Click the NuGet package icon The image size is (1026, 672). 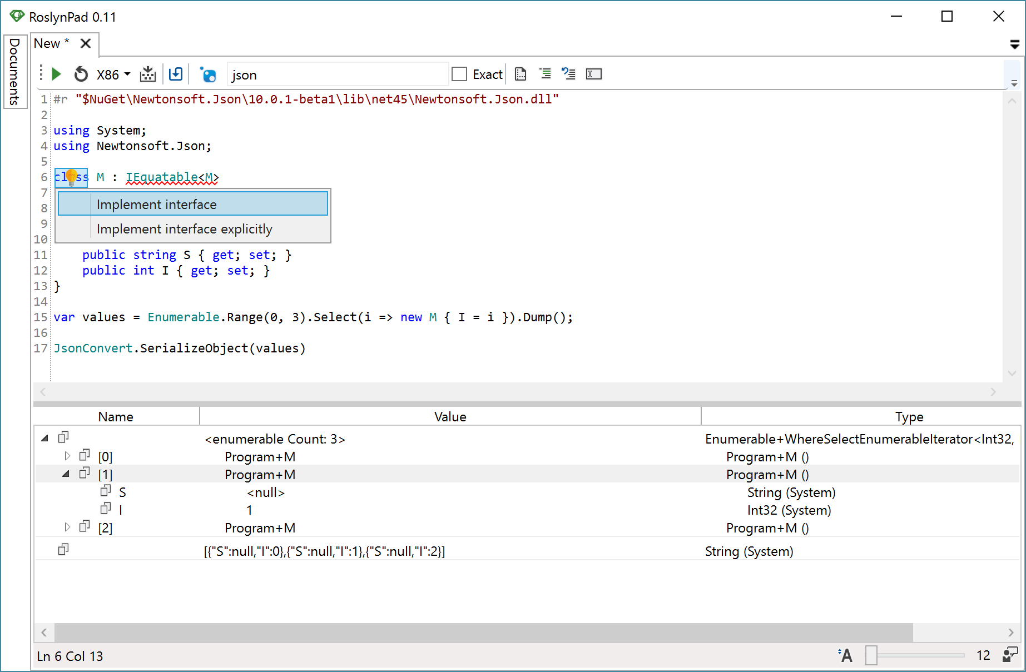point(208,74)
